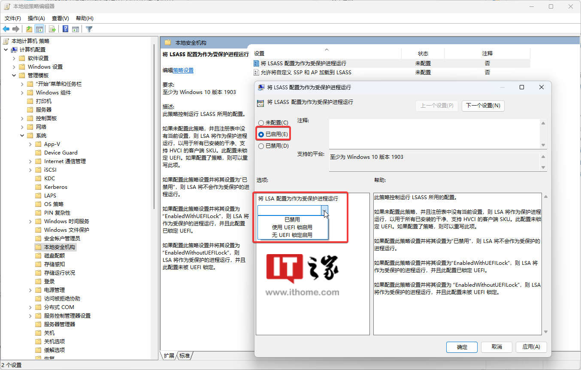Screen dimensions: 581x370
Task: Collapse the 系统 tree node
Action: click(22, 136)
